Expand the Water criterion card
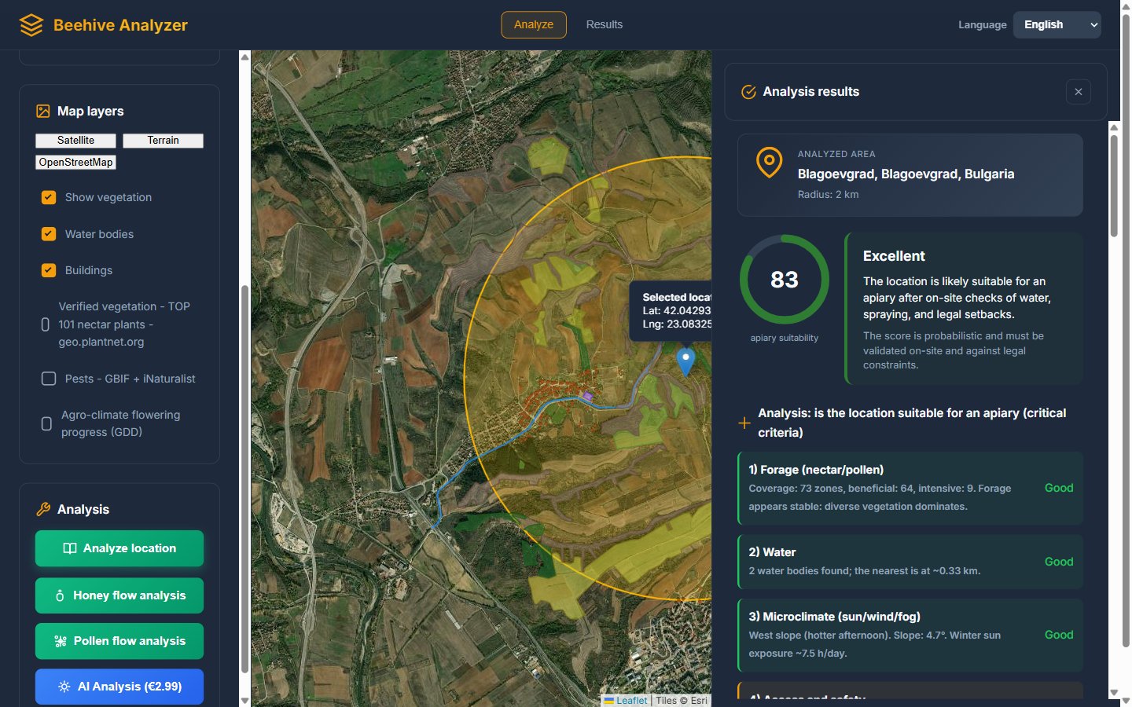This screenshot has width=1132, height=707. click(x=910, y=562)
